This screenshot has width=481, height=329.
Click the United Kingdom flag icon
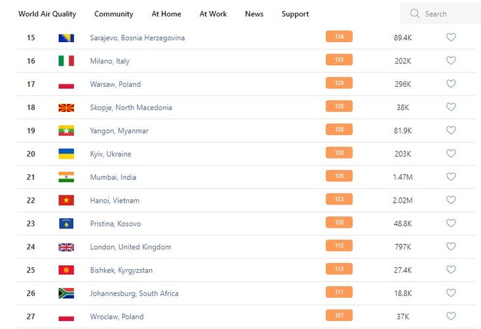[66, 247]
